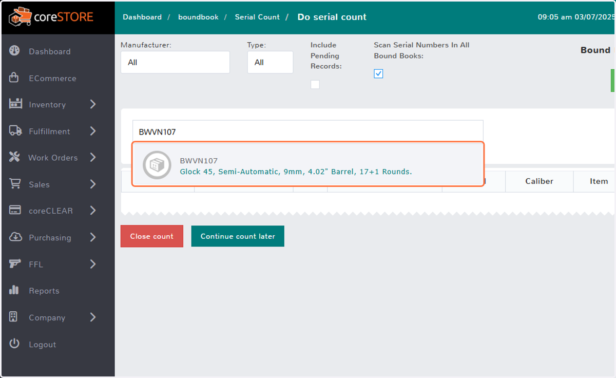This screenshot has height=378, width=616.
Task: Click the ECommerce lock bag icon
Action: click(14, 78)
